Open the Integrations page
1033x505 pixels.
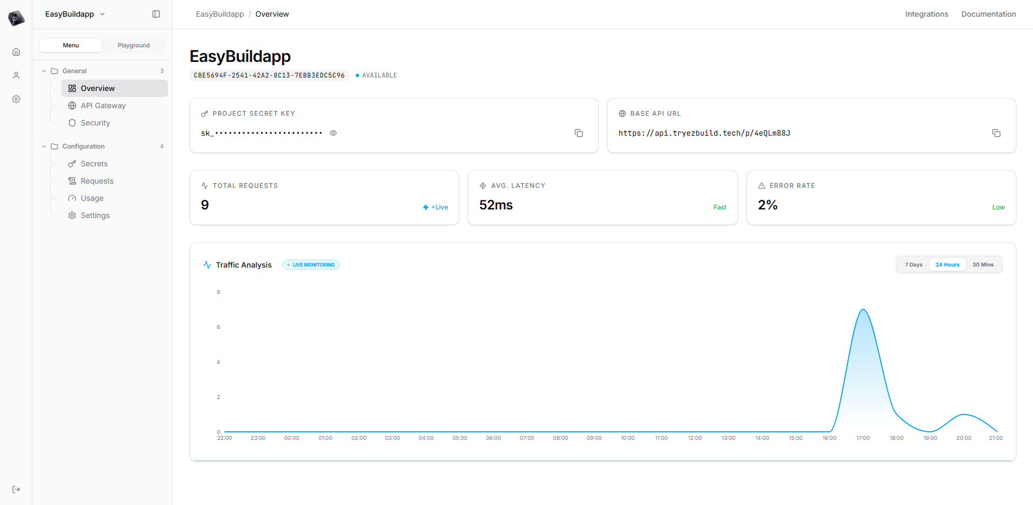926,14
